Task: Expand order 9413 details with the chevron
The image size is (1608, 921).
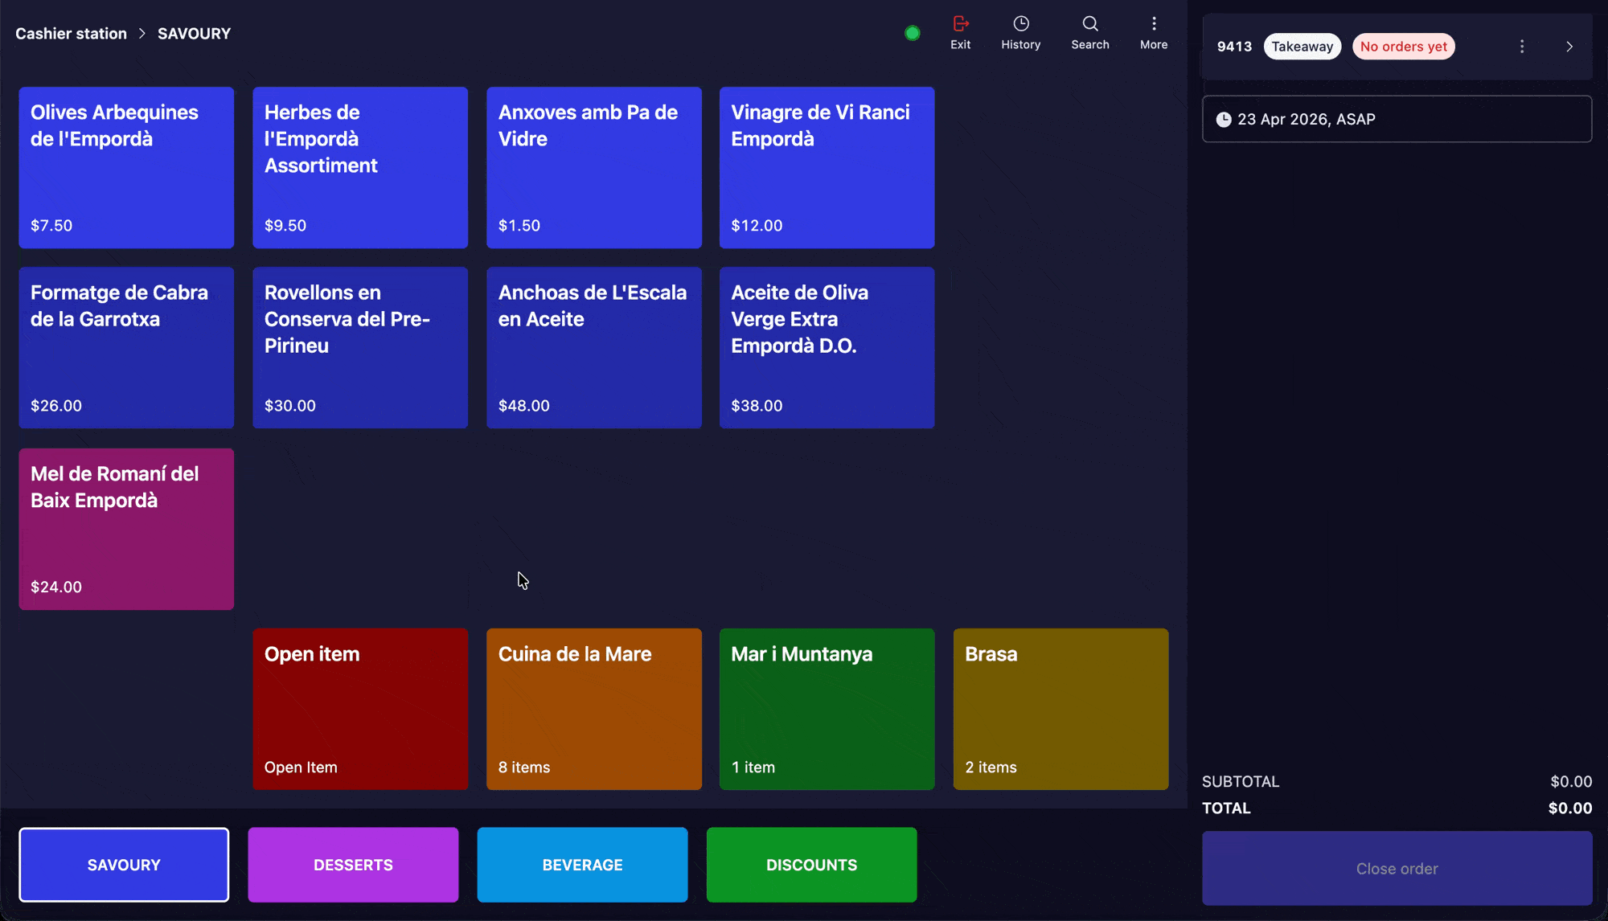Action: (1569, 47)
